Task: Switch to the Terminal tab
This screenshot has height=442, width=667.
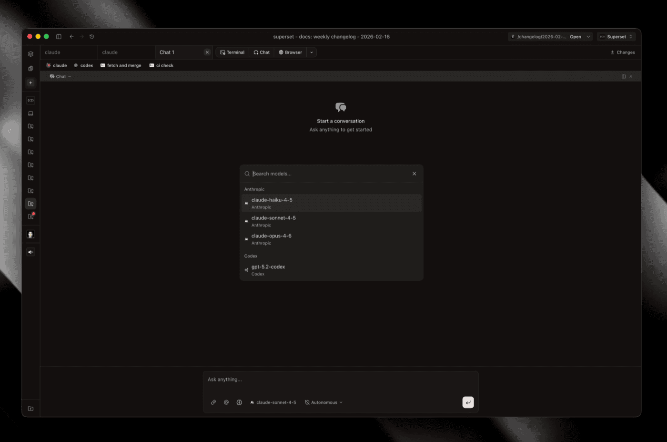Action: click(x=232, y=52)
